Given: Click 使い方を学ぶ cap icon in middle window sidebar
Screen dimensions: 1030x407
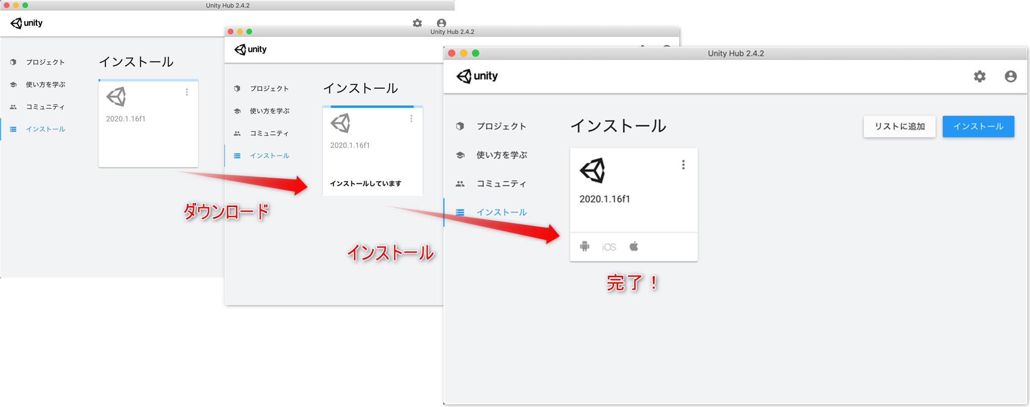Looking at the screenshot, I should pyautogui.click(x=237, y=111).
